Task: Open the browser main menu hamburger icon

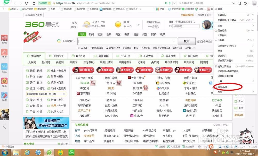Action: point(254,3)
